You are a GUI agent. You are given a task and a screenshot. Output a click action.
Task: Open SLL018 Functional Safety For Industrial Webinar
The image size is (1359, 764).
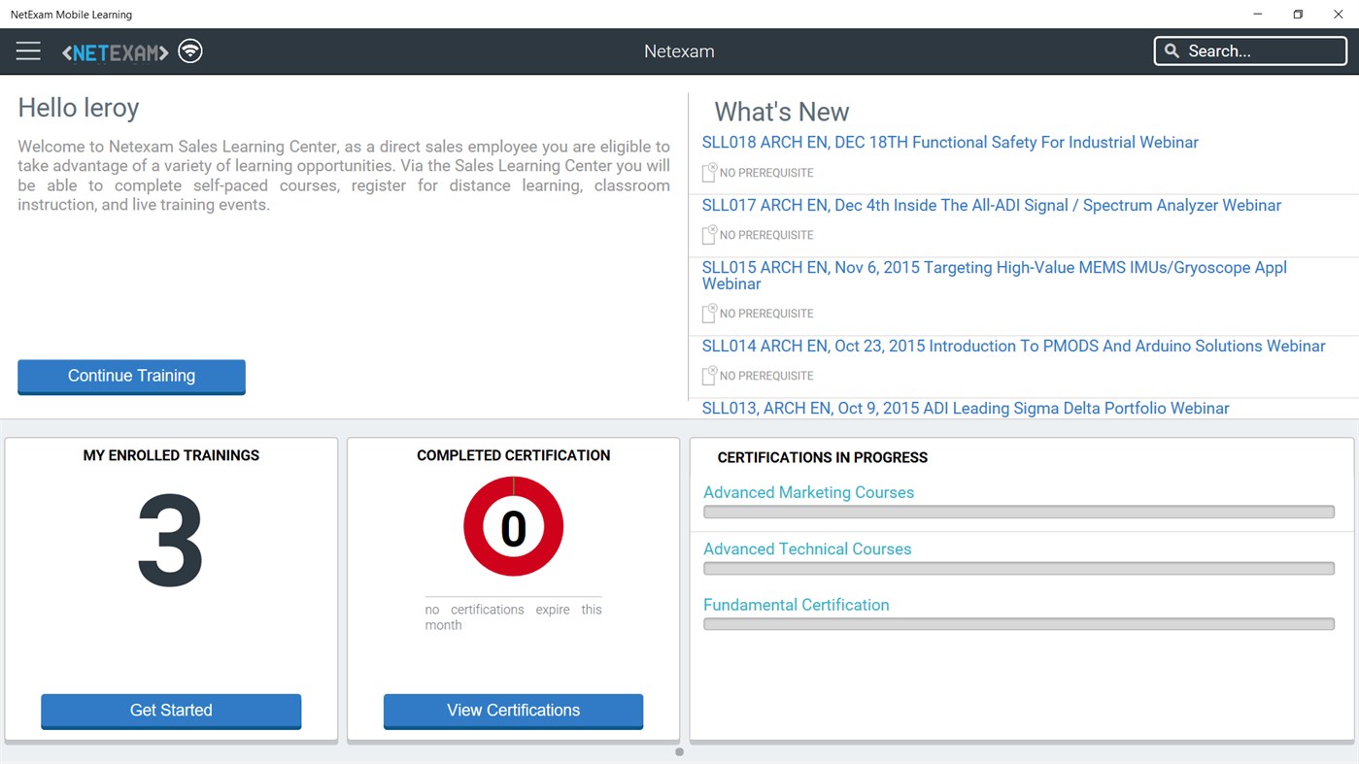coord(950,143)
